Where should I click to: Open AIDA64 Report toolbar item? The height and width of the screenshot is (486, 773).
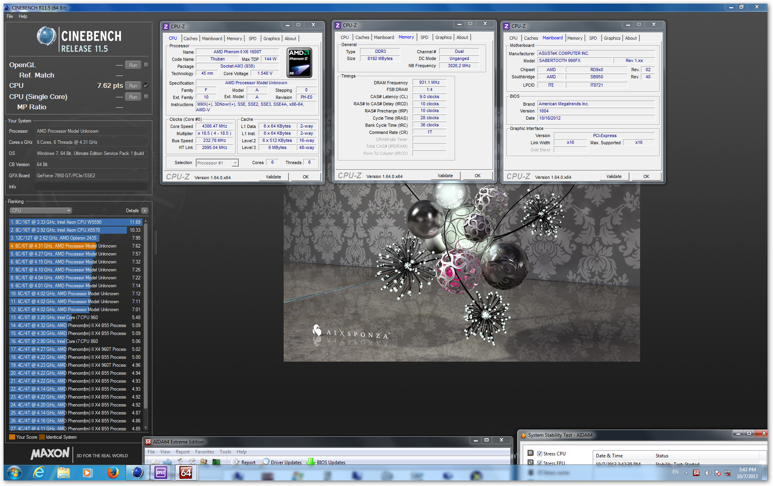[x=243, y=462]
